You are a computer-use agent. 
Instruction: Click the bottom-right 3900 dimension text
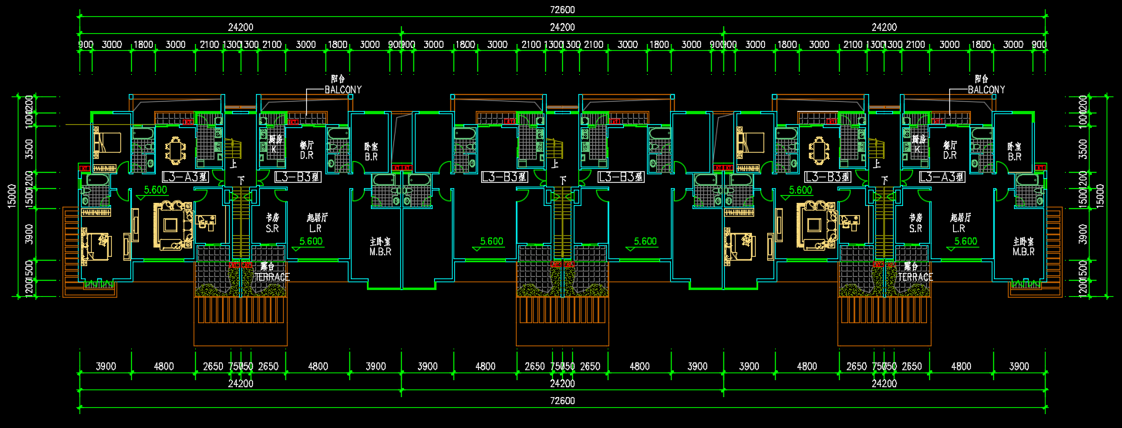[x=1019, y=366]
